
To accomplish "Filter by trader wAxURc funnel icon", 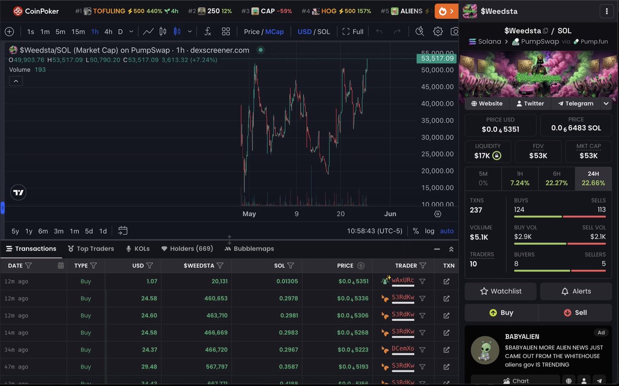I will tap(422, 281).
